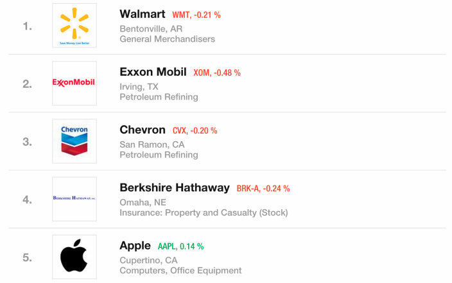Screen dimensions: 452x283
Task: Click rank number 1 entry
Action: pyautogui.click(x=27, y=26)
